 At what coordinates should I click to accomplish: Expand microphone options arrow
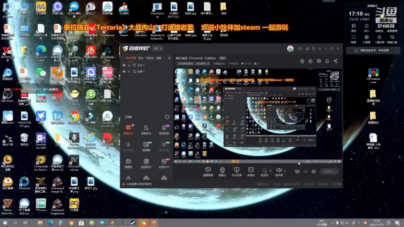pos(270,171)
